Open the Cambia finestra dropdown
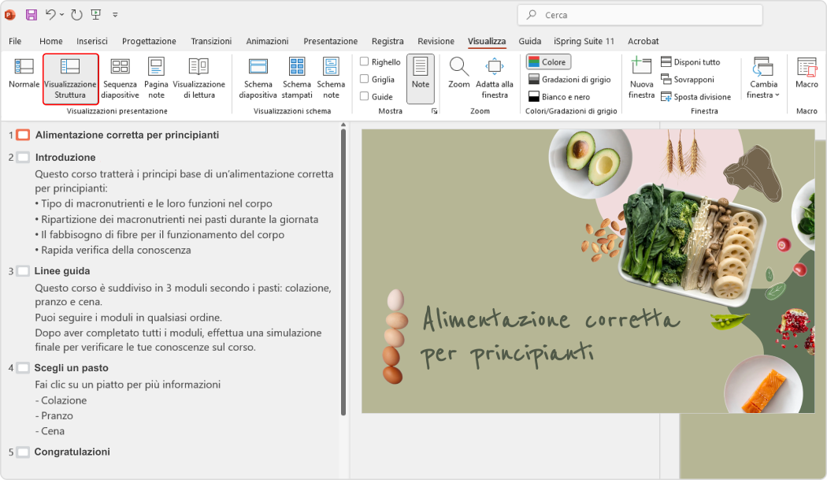Screen dimensions: 827x480 (762, 77)
